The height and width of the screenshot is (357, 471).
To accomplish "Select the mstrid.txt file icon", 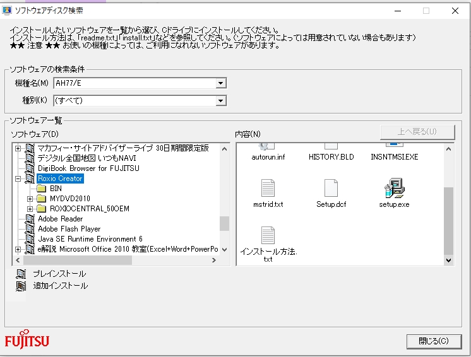I will pos(268,188).
